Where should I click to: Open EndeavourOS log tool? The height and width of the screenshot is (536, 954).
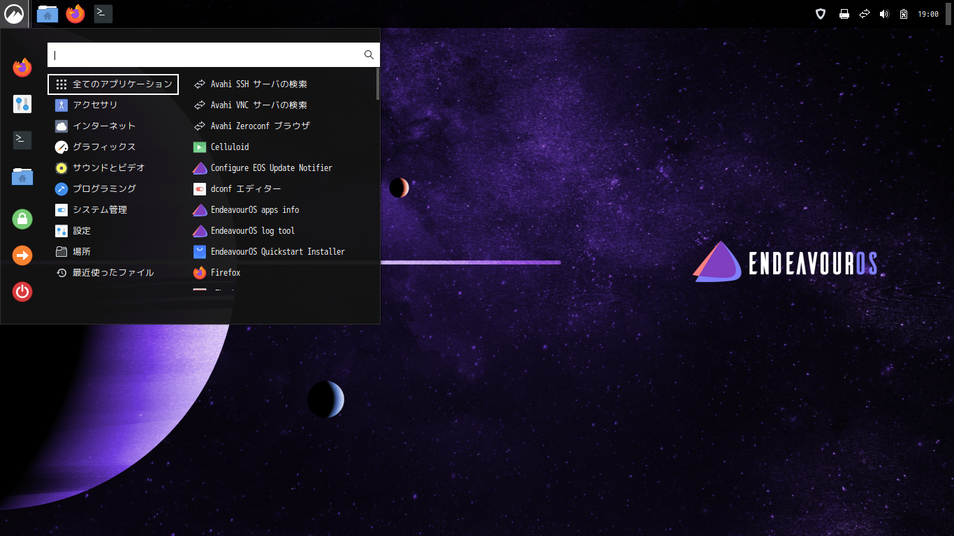[282, 231]
